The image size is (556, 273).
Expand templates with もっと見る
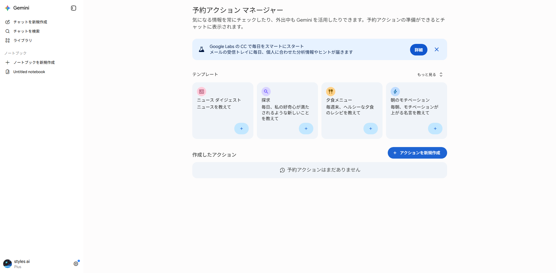pos(430,75)
